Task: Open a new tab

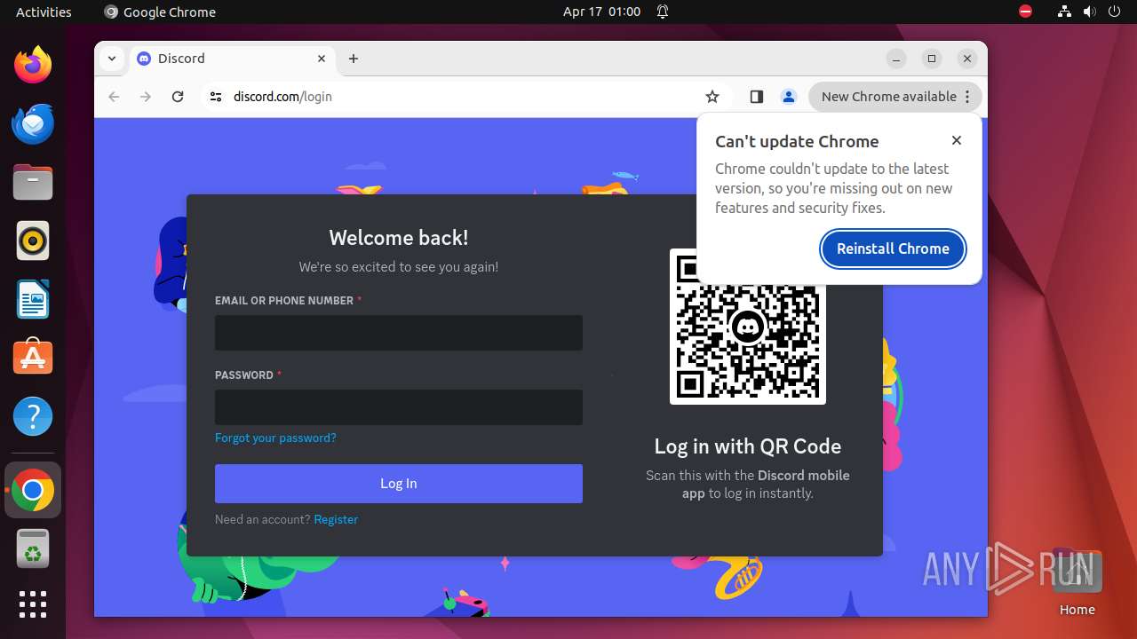Action: 354,59
